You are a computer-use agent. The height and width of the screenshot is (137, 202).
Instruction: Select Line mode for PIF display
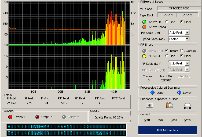pos(167,56)
